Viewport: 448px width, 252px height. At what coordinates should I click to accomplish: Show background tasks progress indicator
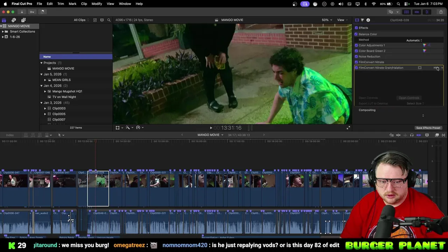(42, 12)
